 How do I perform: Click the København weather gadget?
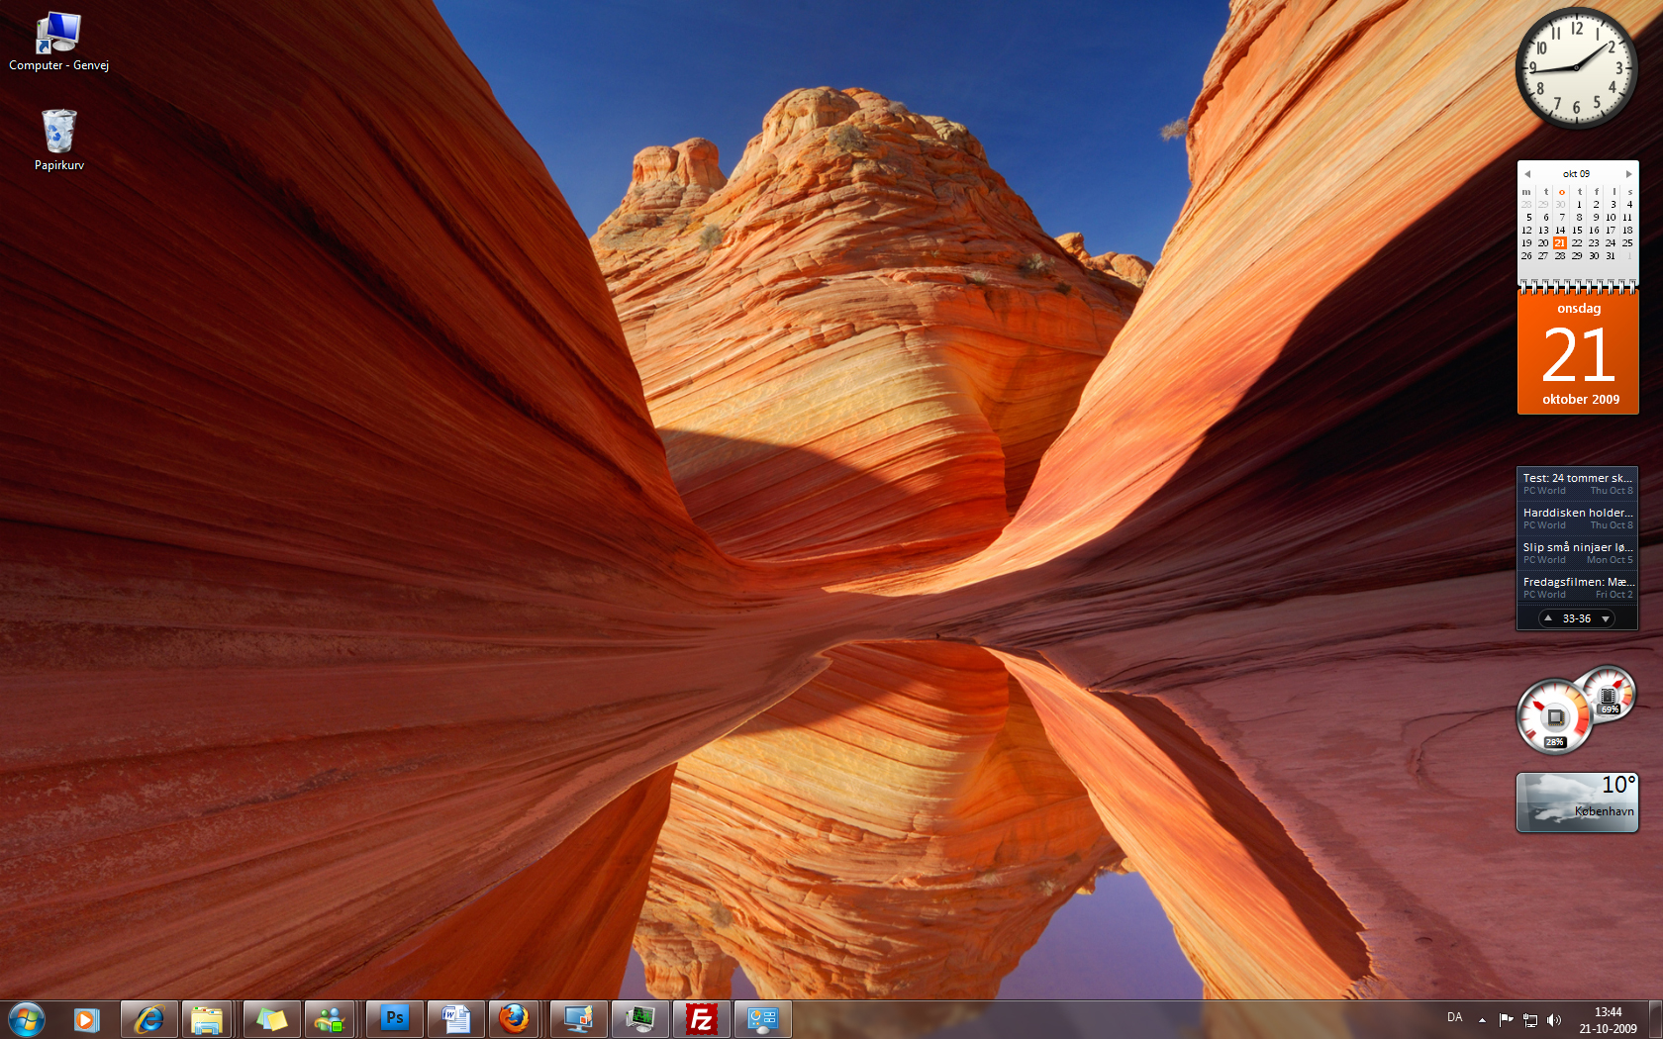coord(1577,803)
